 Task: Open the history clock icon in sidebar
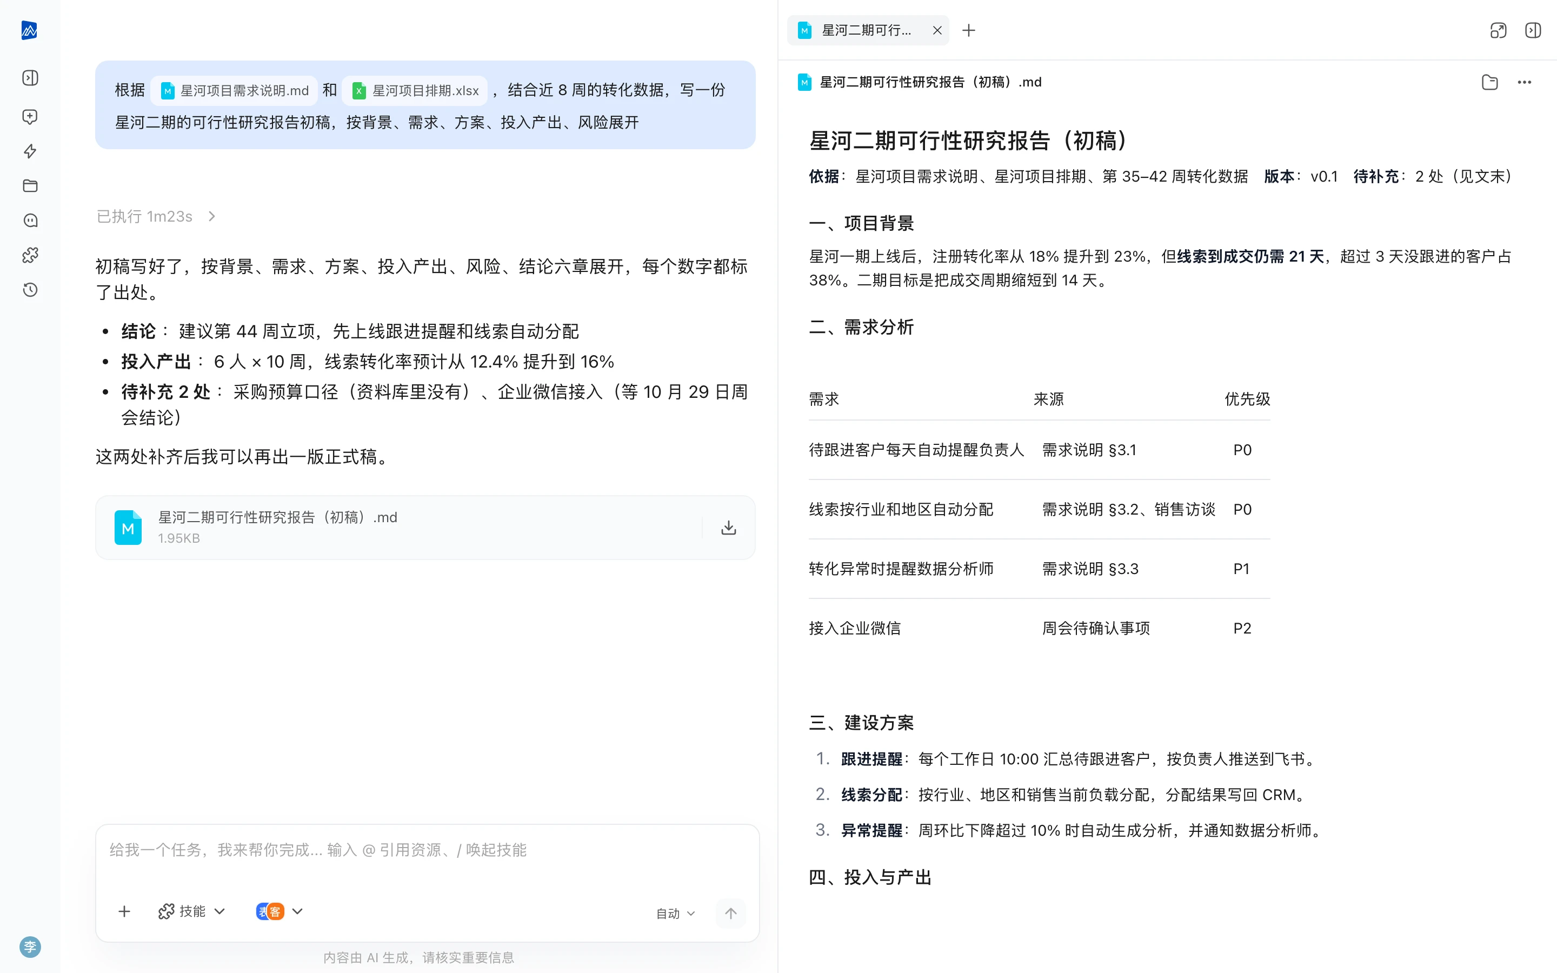point(30,290)
